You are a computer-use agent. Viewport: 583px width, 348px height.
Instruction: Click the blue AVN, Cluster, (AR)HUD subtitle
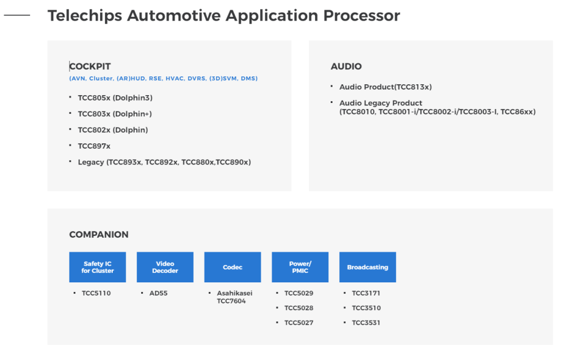coord(163,78)
